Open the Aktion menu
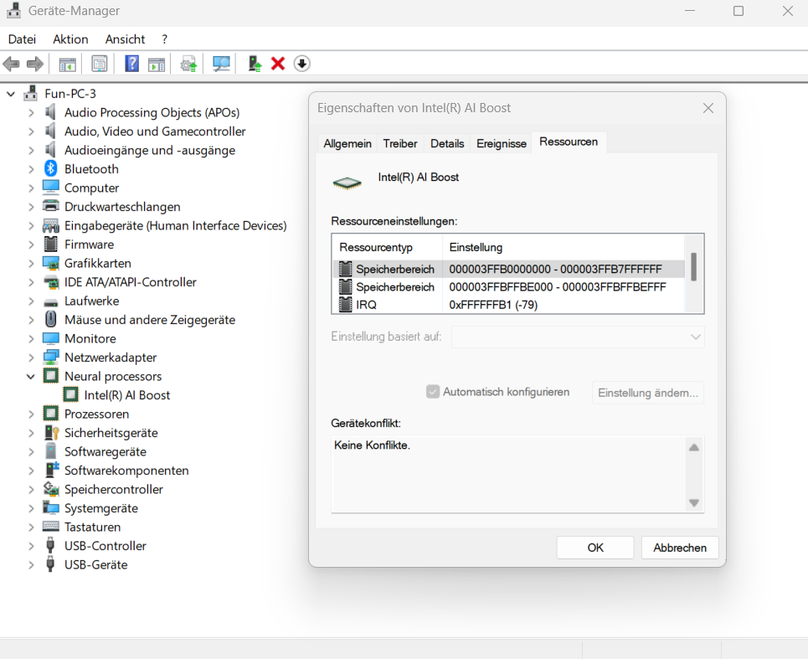Screen dimensions: 808x659 pos(70,39)
